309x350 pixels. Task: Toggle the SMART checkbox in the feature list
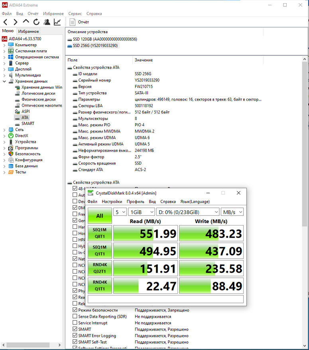click(x=75, y=329)
